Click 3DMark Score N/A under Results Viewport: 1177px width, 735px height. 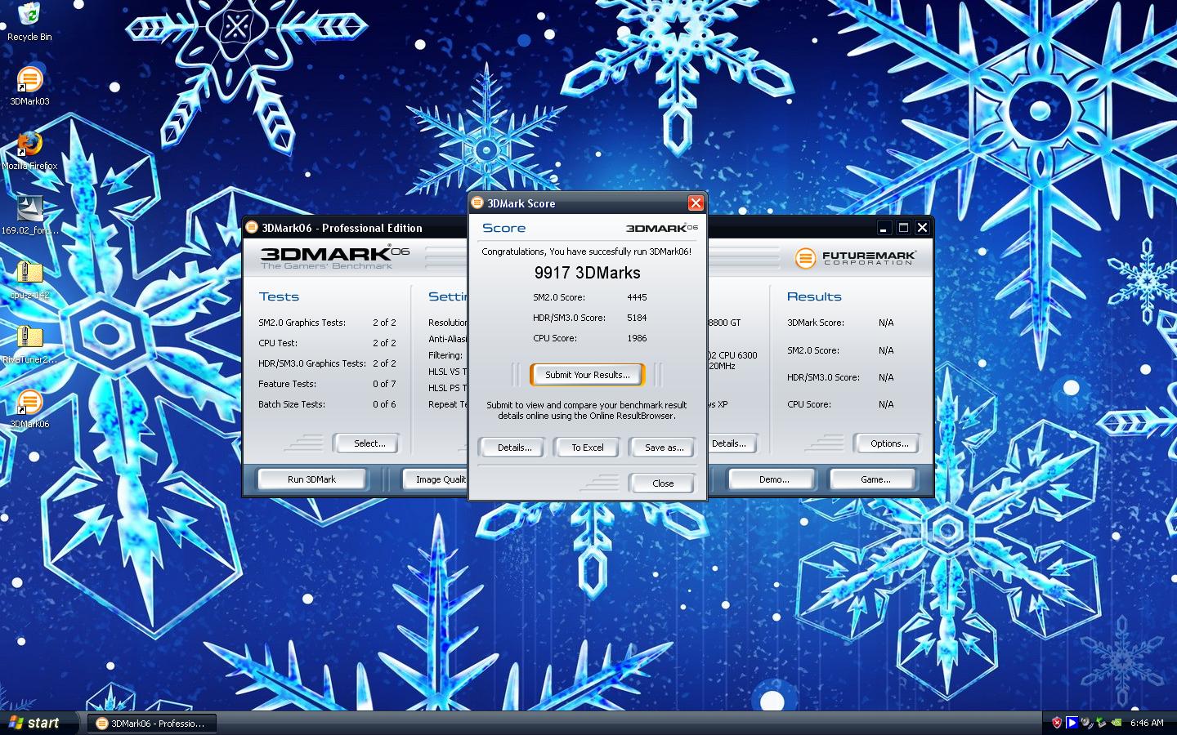click(886, 323)
